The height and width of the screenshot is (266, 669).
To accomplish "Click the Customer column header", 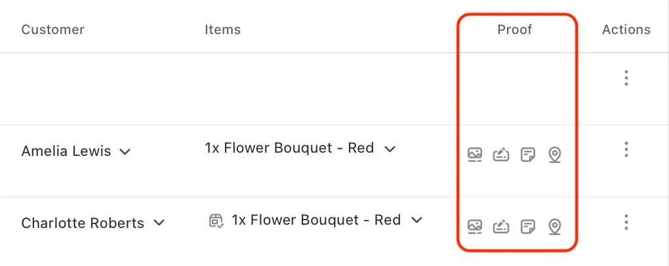I will coord(53,29).
